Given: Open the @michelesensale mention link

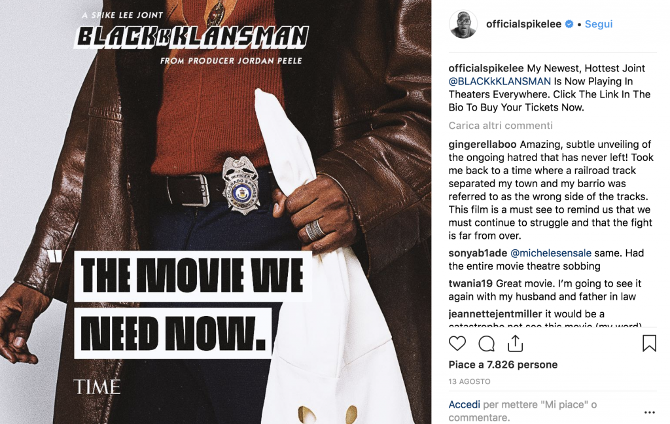Looking at the screenshot, I should 551,253.
